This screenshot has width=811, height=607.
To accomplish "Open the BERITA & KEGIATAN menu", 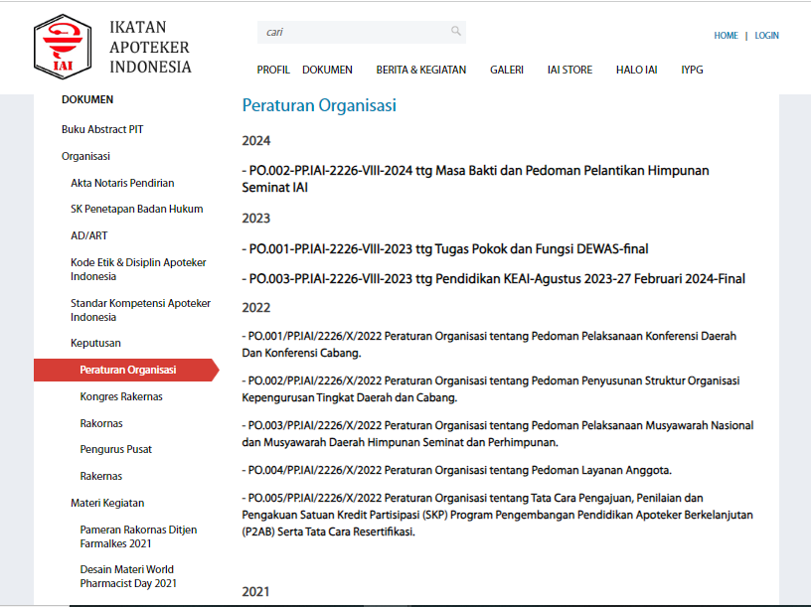I will [x=421, y=70].
